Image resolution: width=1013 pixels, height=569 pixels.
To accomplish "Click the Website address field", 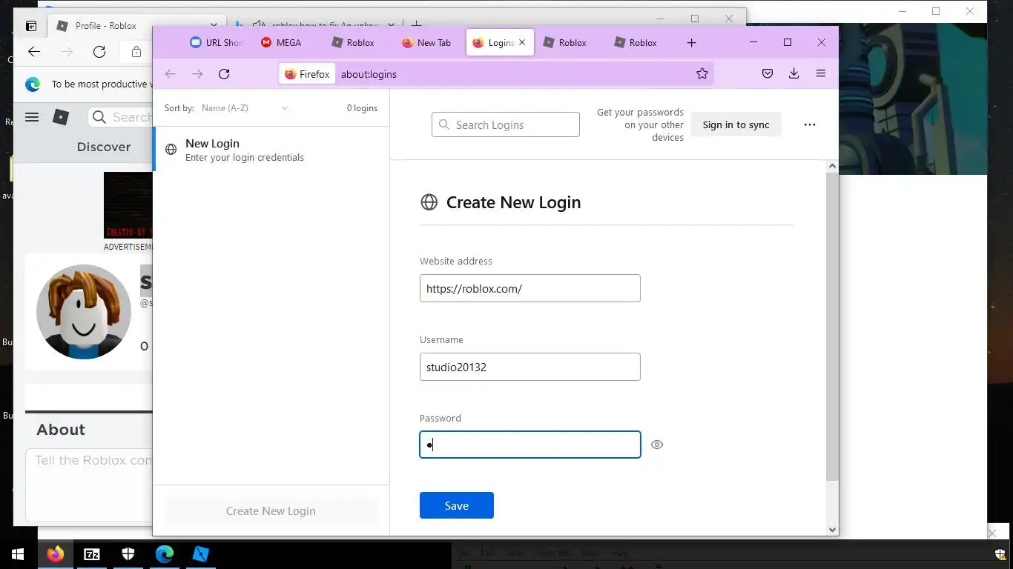I will (x=530, y=288).
